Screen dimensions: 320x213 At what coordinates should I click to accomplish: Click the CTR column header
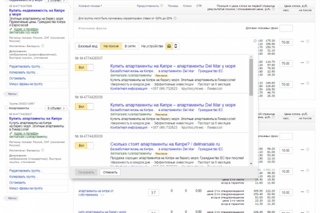pyautogui.click(x=199, y=6)
